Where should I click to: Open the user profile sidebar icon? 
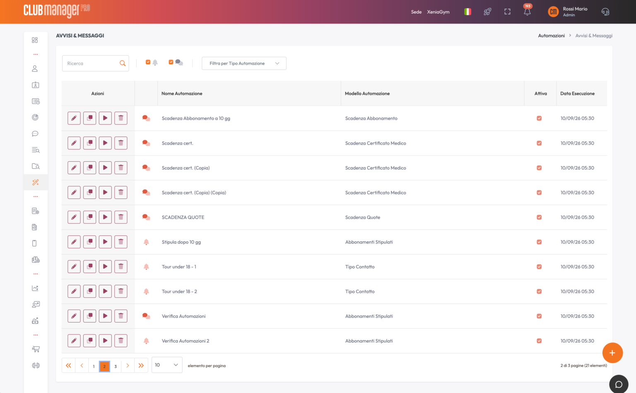tap(35, 68)
